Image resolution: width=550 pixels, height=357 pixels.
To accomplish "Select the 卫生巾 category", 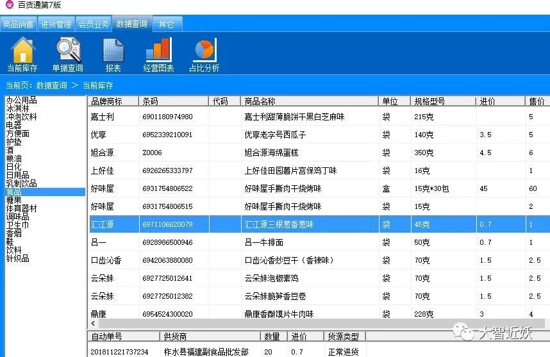I will pos(17,225).
